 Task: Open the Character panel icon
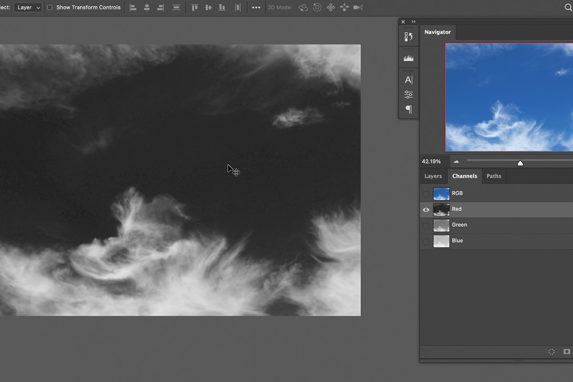408,79
